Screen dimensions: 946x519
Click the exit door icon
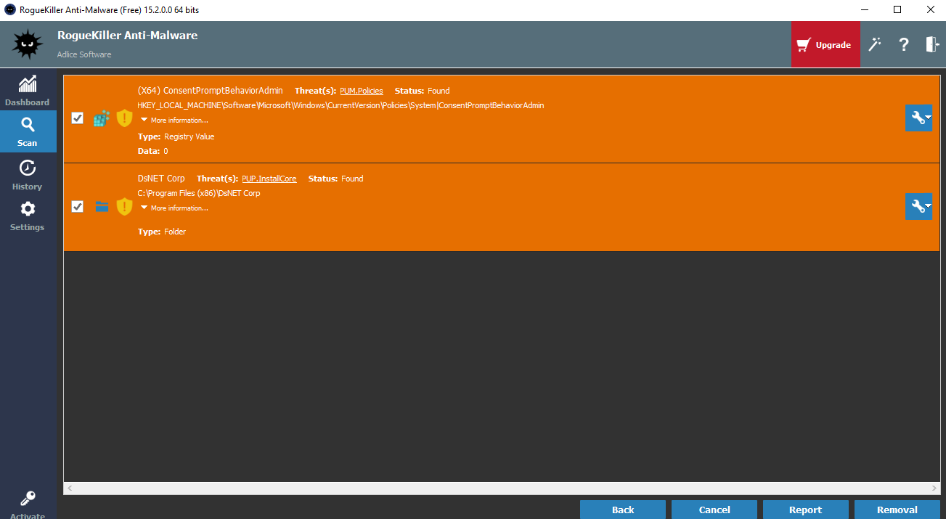931,45
